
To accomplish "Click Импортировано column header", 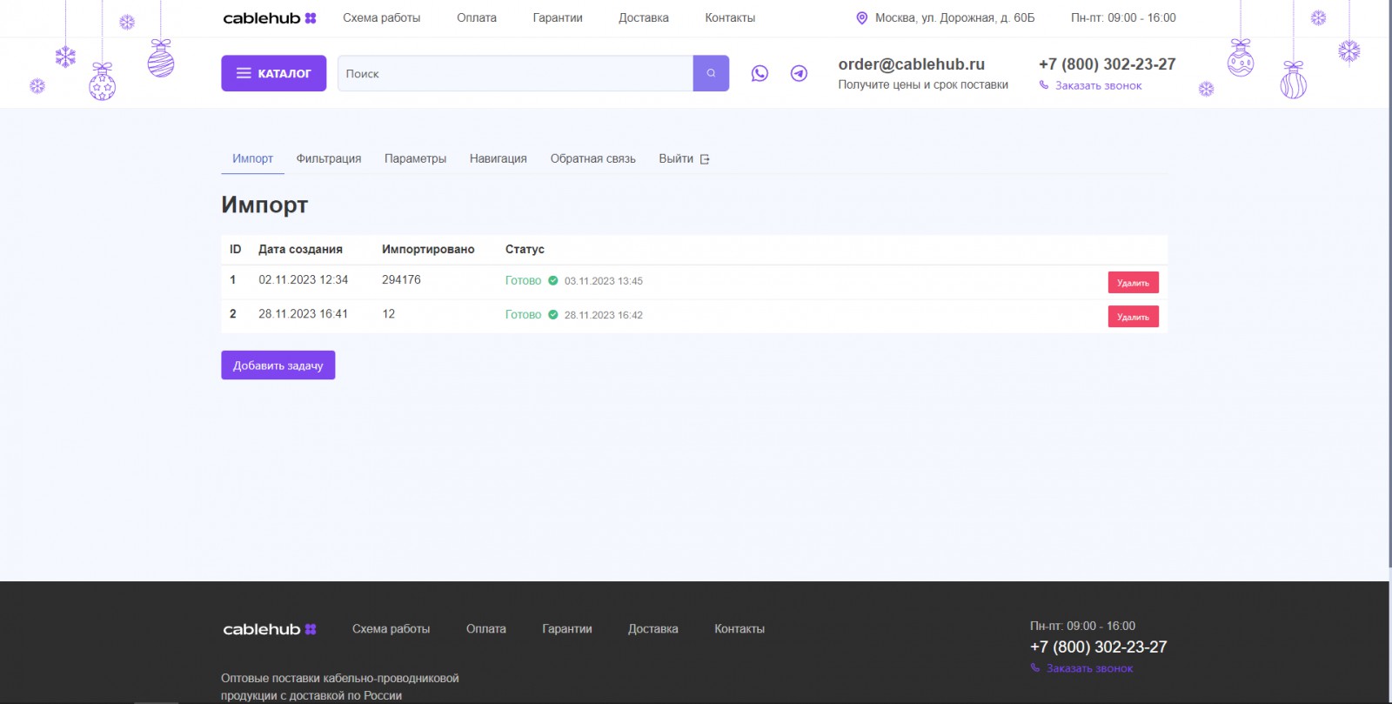I will click(428, 249).
